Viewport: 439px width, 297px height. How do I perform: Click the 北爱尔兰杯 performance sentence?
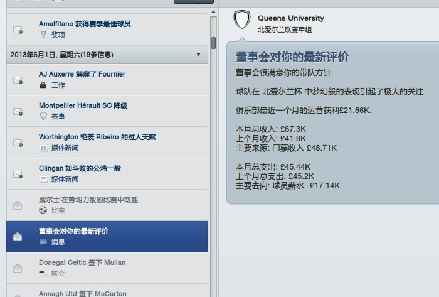(331, 92)
